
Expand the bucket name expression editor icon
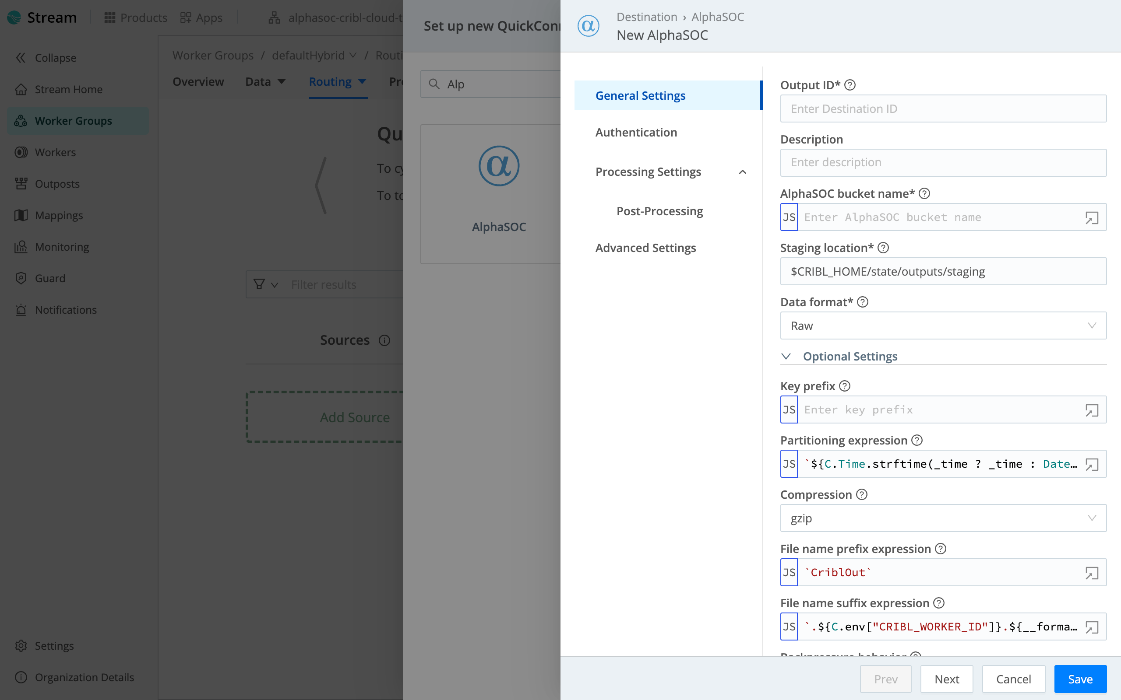(x=1092, y=217)
